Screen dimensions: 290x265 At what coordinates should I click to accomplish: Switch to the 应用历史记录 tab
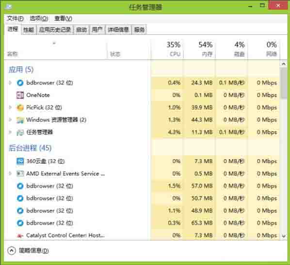[x=55, y=30]
